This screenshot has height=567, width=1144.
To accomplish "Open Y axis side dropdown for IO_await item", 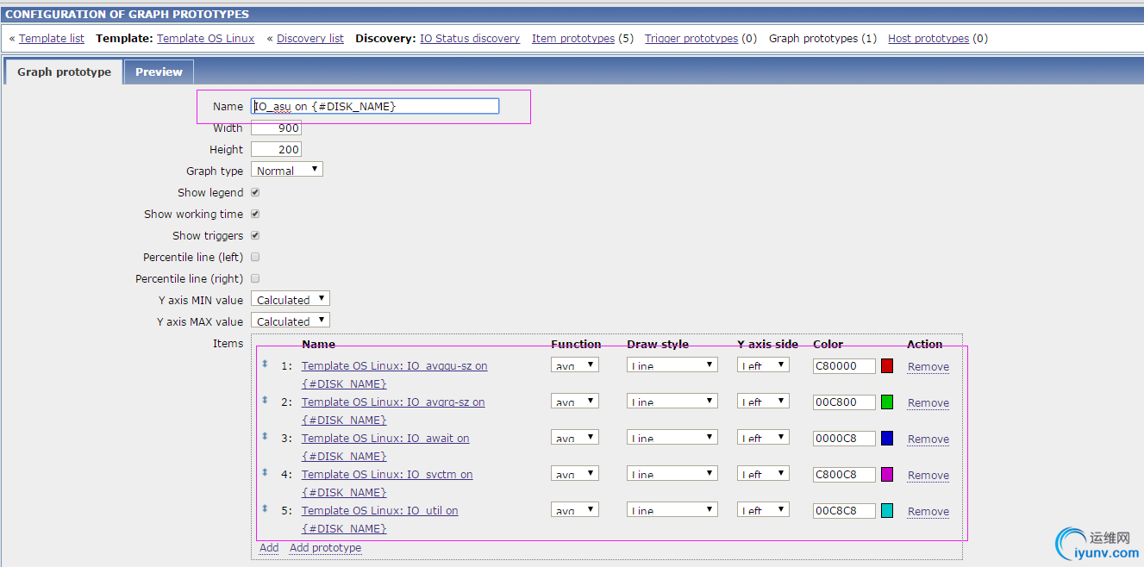I will pyautogui.click(x=763, y=438).
